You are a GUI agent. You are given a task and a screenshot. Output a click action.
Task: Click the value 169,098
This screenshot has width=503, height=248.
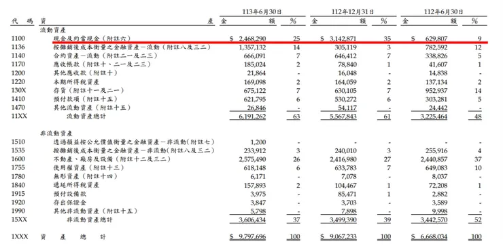pos(255,82)
